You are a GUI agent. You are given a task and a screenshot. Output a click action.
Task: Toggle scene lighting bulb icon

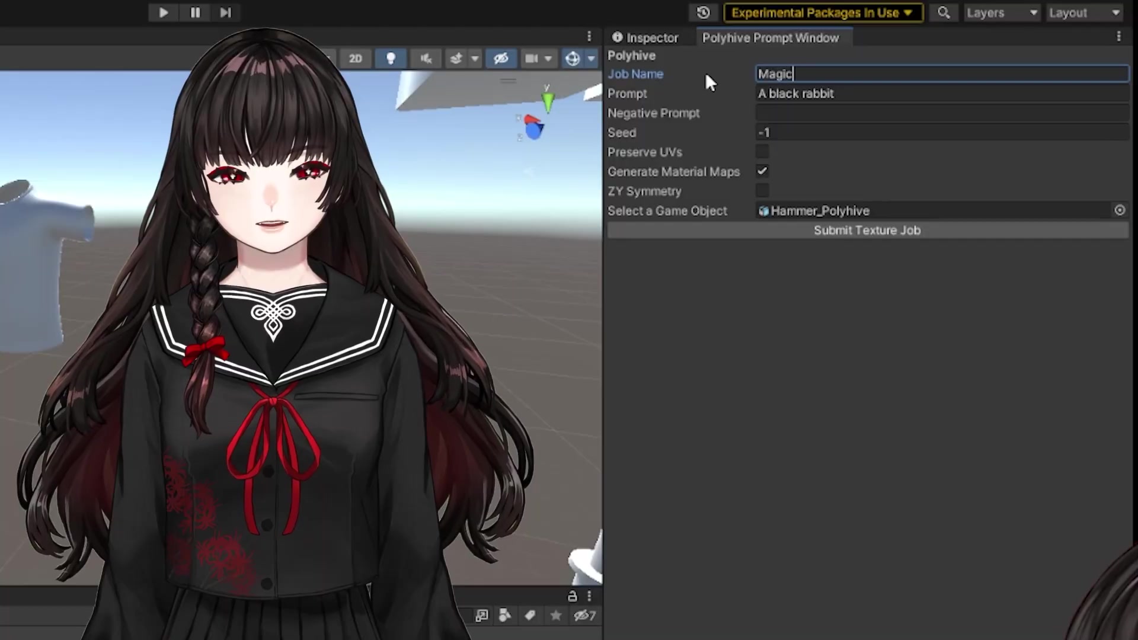[391, 59]
